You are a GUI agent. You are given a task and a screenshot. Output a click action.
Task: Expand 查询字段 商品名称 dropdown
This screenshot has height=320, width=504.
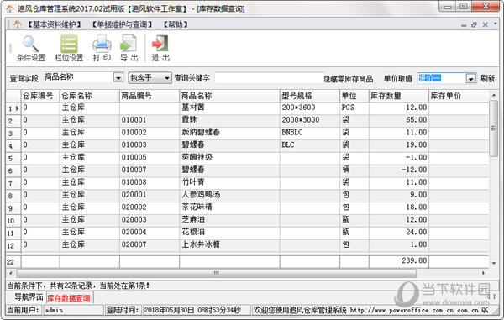pos(118,78)
